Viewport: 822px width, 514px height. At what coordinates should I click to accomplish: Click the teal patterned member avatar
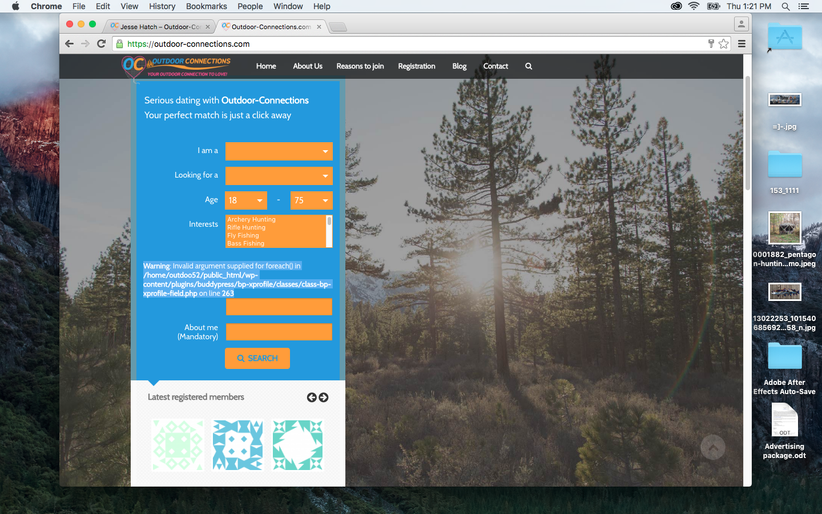297,445
